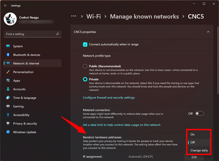Open Bluetooth & devices icon
This screenshot has width=219, height=161.
point(8,55)
